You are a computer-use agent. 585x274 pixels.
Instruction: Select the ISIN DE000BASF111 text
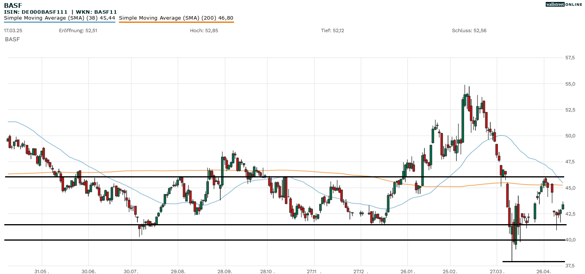coord(36,12)
